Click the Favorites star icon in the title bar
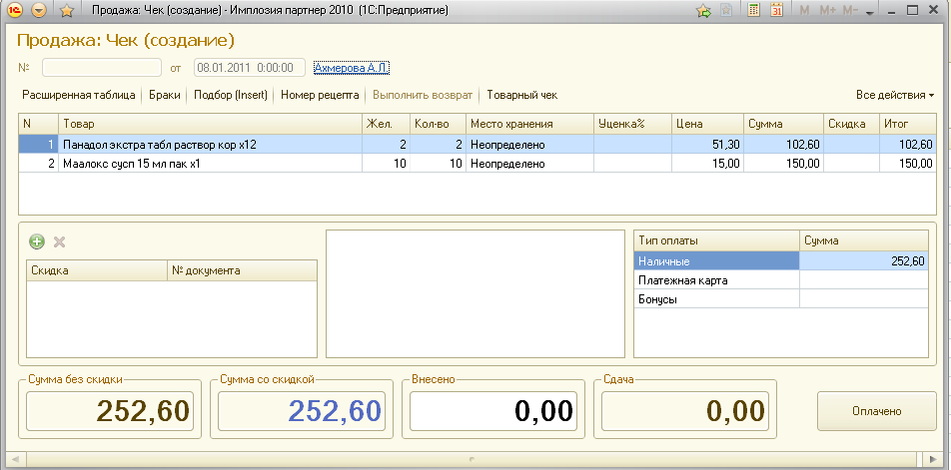The image size is (951, 470). coord(67,10)
